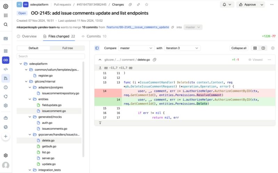Open the home circle logo in sidebar
This screenshot has height=173, width=278.
(6, 6)
